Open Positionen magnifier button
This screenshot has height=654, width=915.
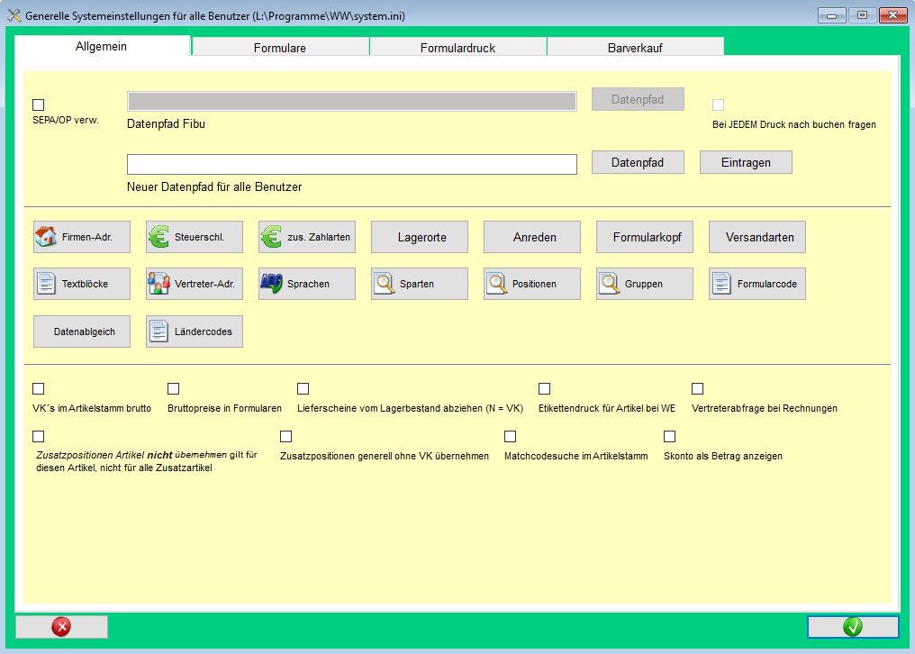532,284
